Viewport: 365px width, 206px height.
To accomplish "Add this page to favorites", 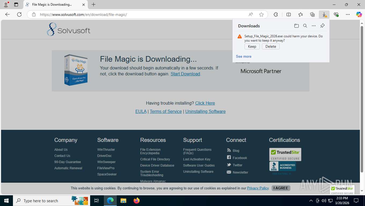I will pos(261,14).
